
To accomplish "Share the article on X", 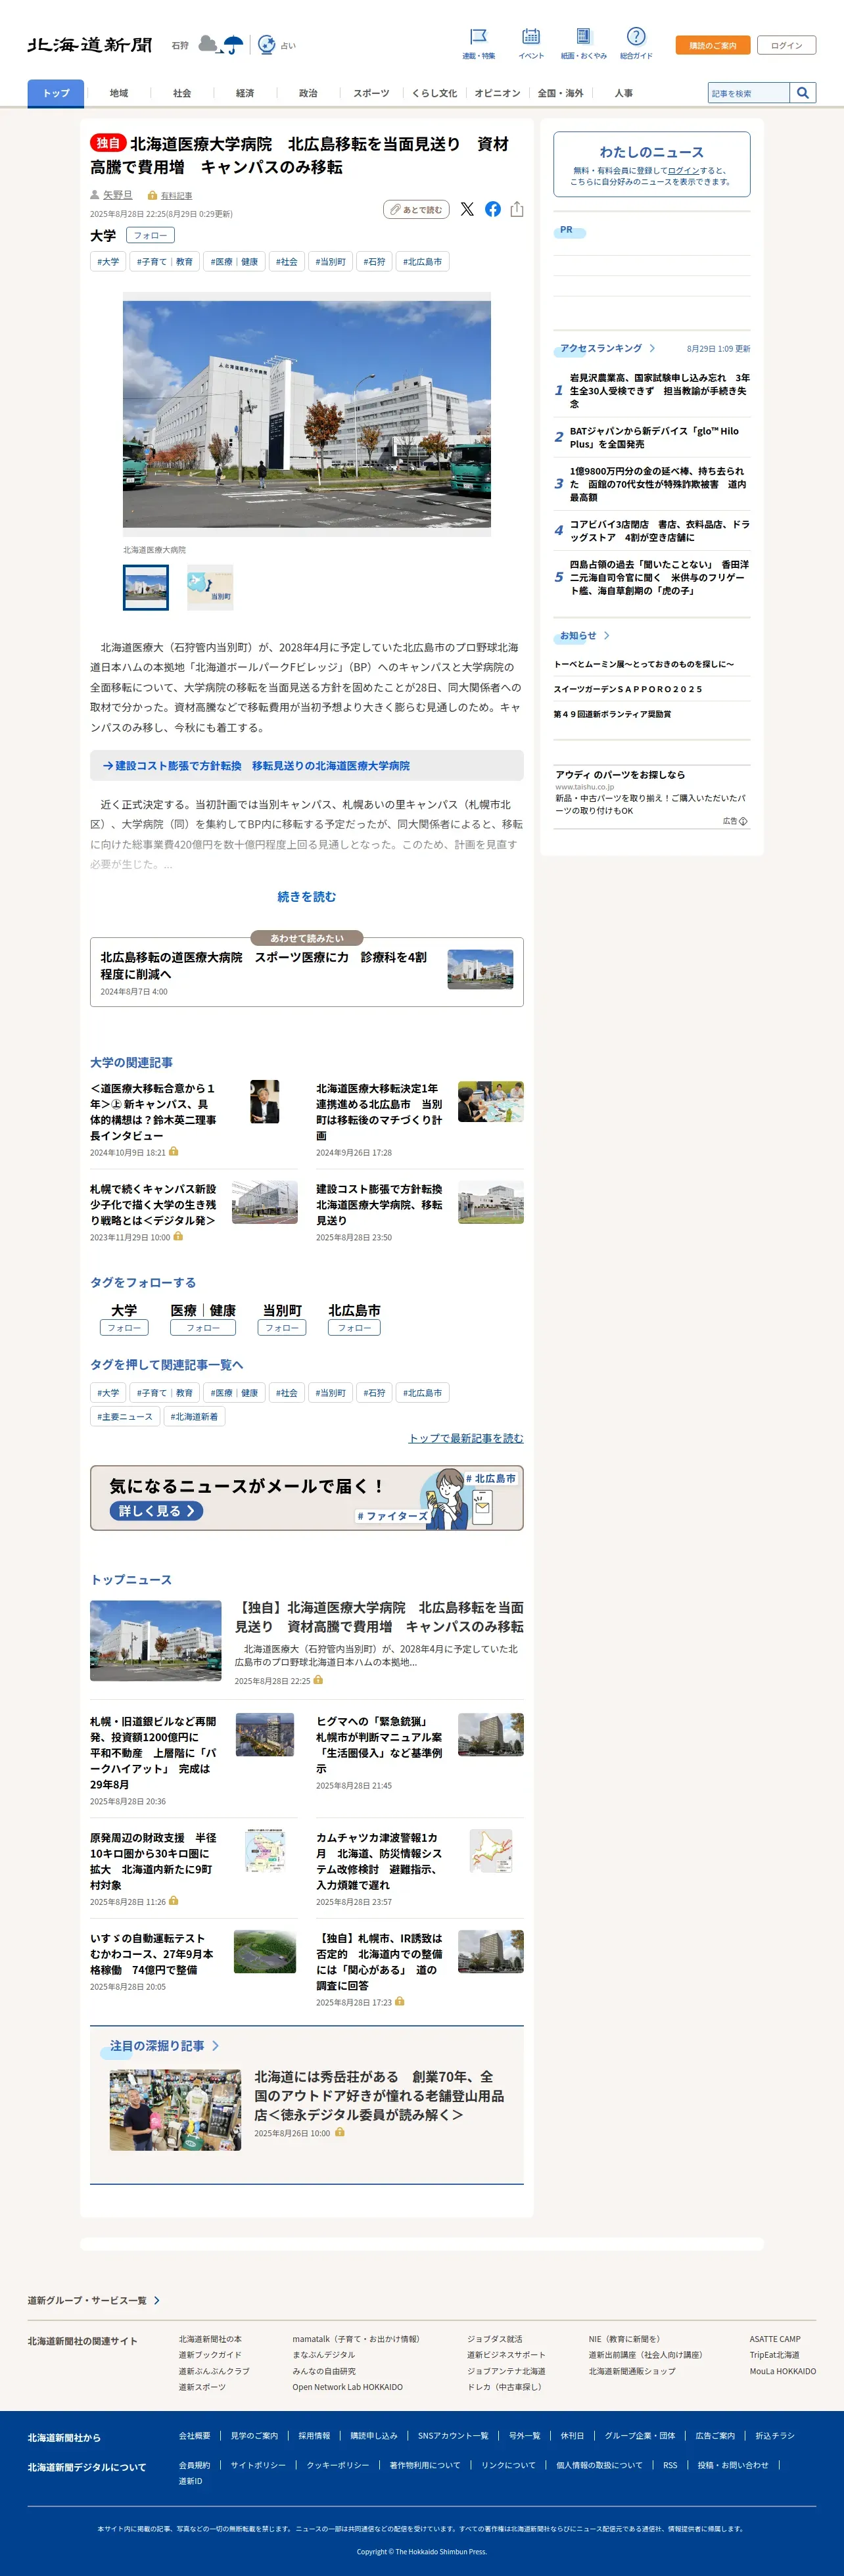I will point(467,209).
